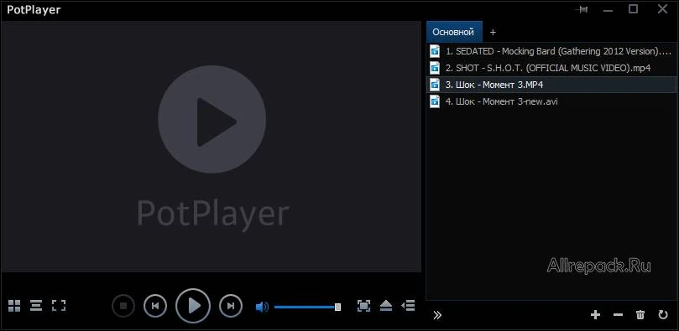Image resolution: width=679 pixels, height=331 pixels.
Task: Start playback with round play button
Action: (x=193, y=306)
